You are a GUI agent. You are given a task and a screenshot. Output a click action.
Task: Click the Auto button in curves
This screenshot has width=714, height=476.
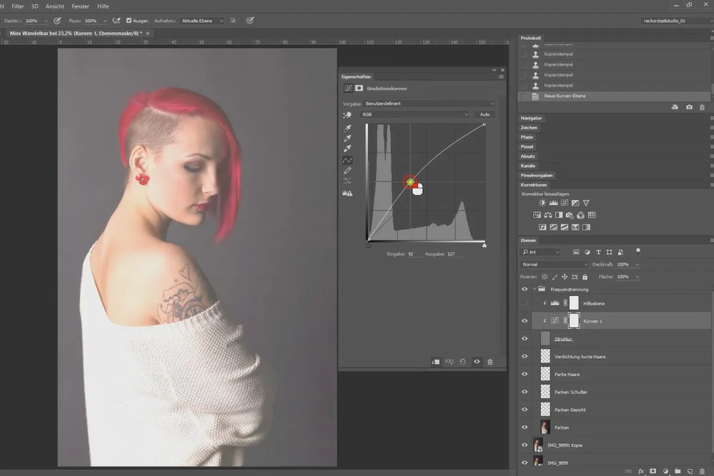pos(485,114)
